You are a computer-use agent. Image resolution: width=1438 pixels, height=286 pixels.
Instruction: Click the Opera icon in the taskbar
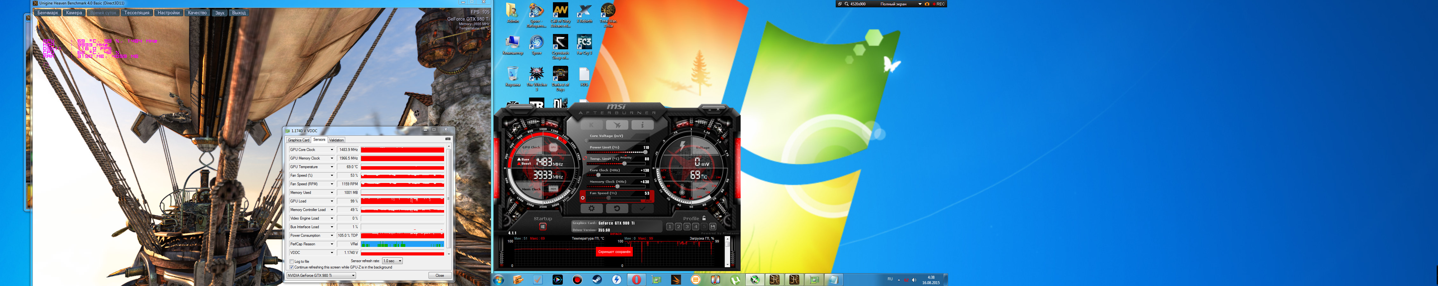coord(636,280)
